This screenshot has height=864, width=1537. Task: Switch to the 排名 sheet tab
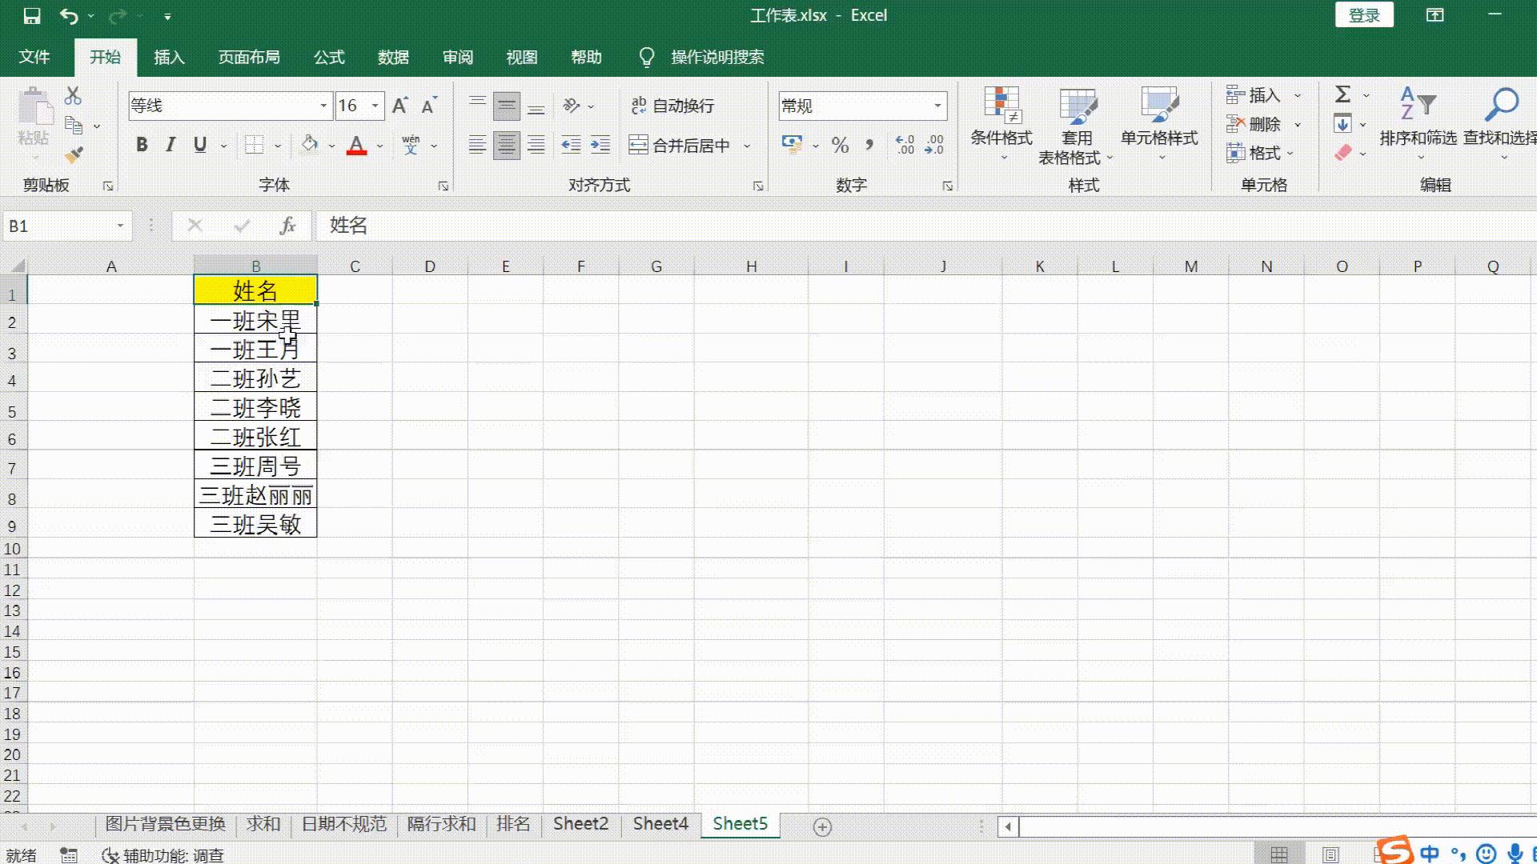click(513, 824)
